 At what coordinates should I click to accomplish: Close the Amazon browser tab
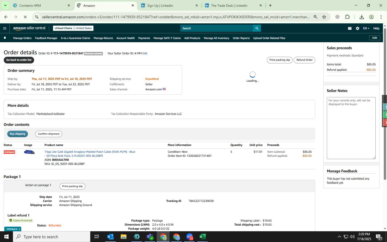pyautogui.click(x=133, y=5)
